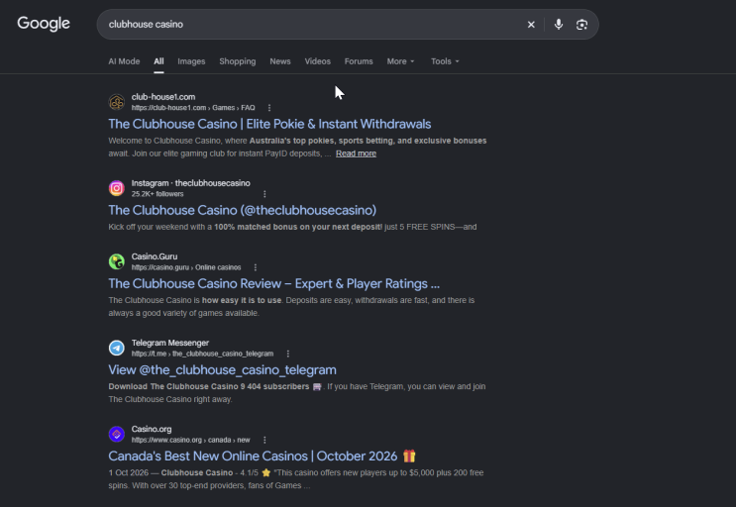
Task: Switch to Forums tab
Action: (x=359, y=61)
